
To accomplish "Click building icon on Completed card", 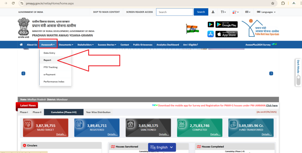I will (182, 124).
